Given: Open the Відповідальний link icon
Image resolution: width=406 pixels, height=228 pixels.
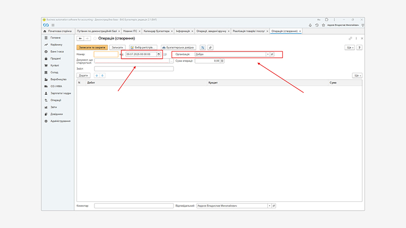Looking at the screenshot, I should pyautogui.click(x=274, y=206).
